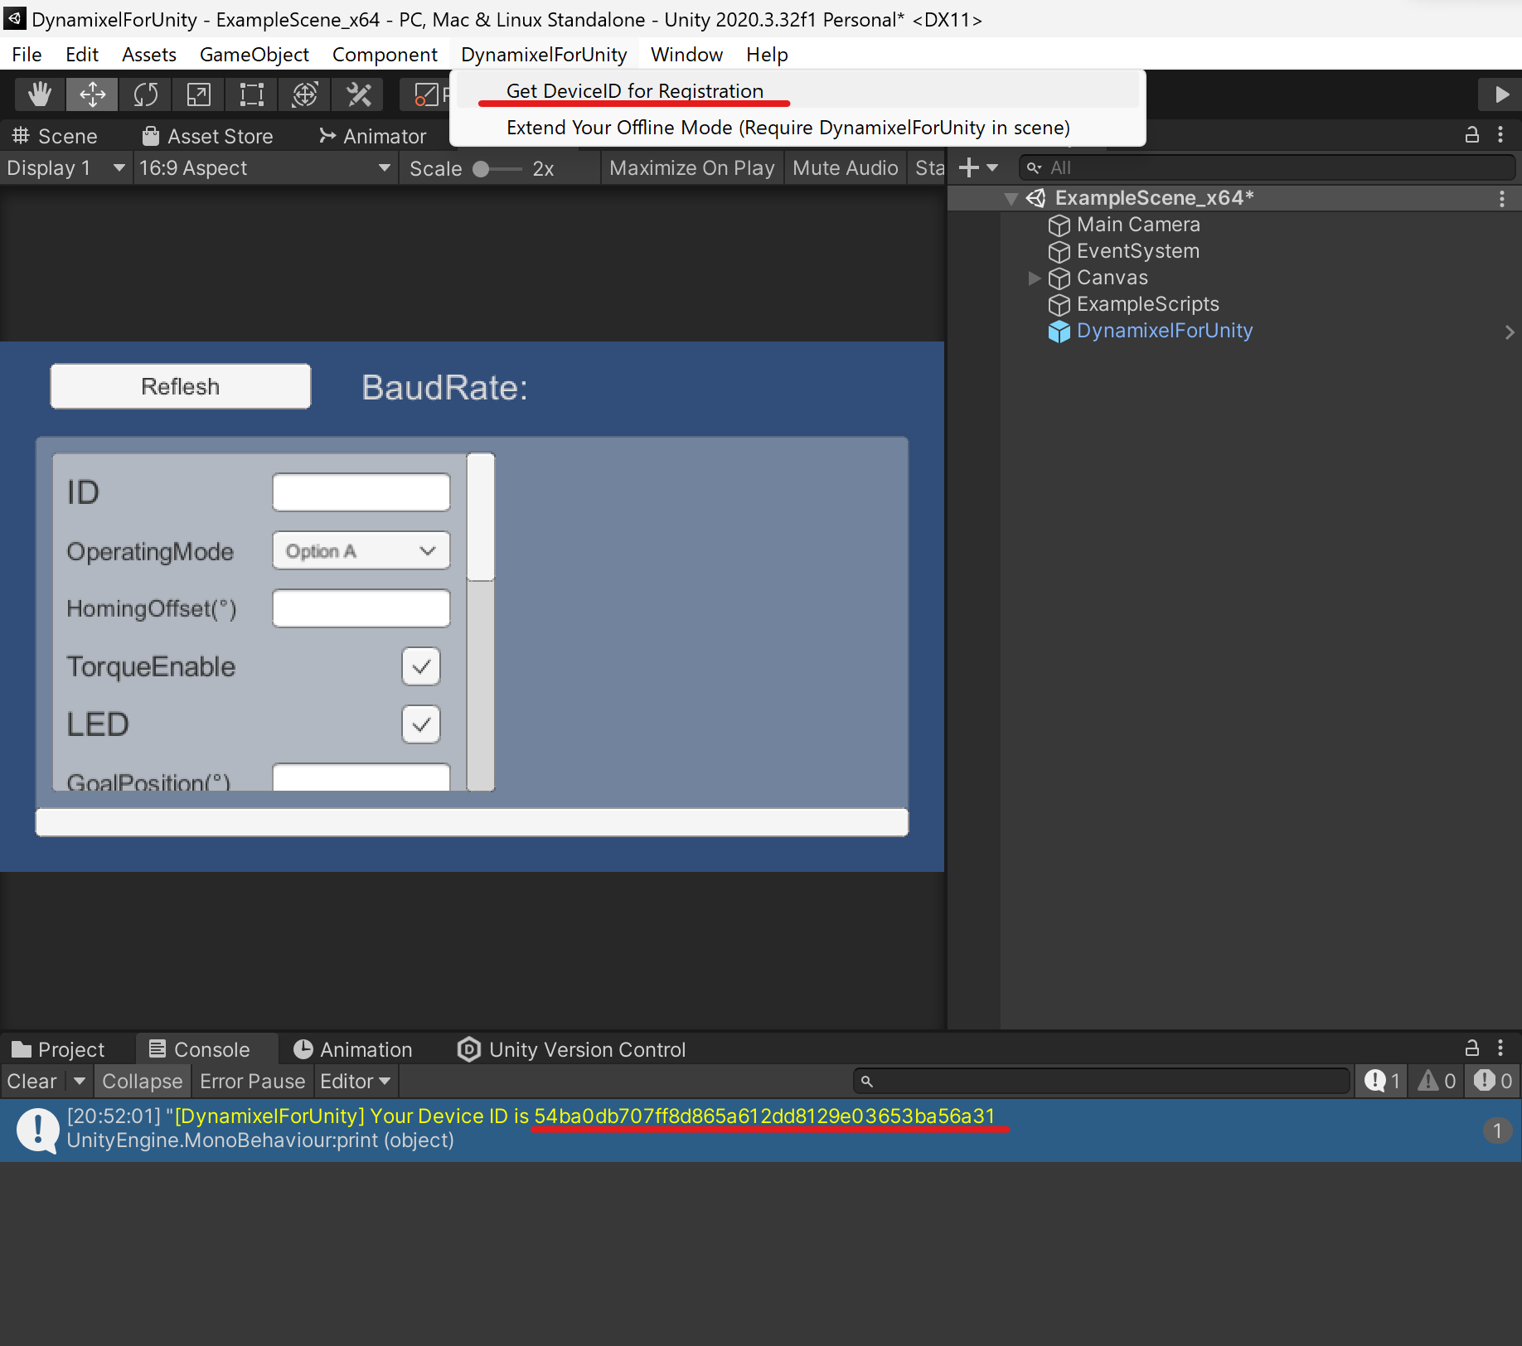Open the Edit menu

82,55
